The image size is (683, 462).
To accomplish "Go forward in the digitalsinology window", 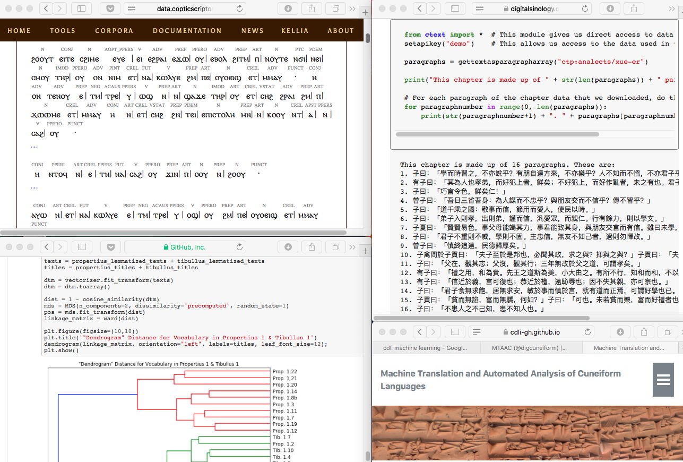I will (433, 8).
